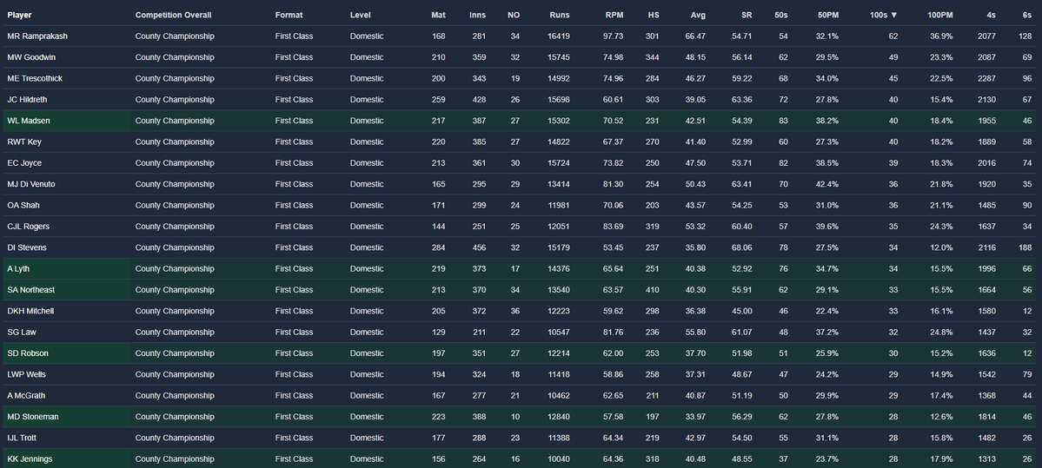Click the strike rate value 45.00
Screen dimensions: 1042x468
point(742,312)
